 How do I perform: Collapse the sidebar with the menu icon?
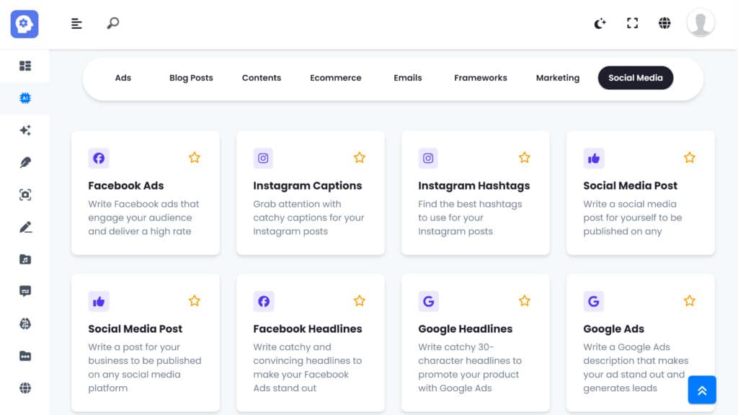[x=76, y=24]
